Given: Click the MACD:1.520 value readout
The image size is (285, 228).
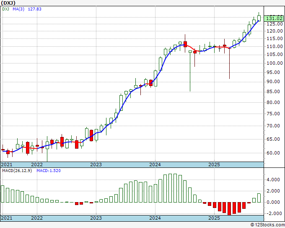Looking at the screenshot, I should [49, 171].
